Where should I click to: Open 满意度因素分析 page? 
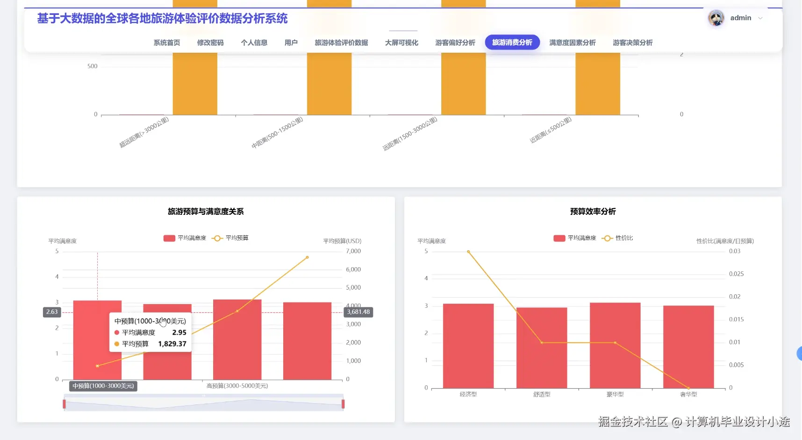573,43
